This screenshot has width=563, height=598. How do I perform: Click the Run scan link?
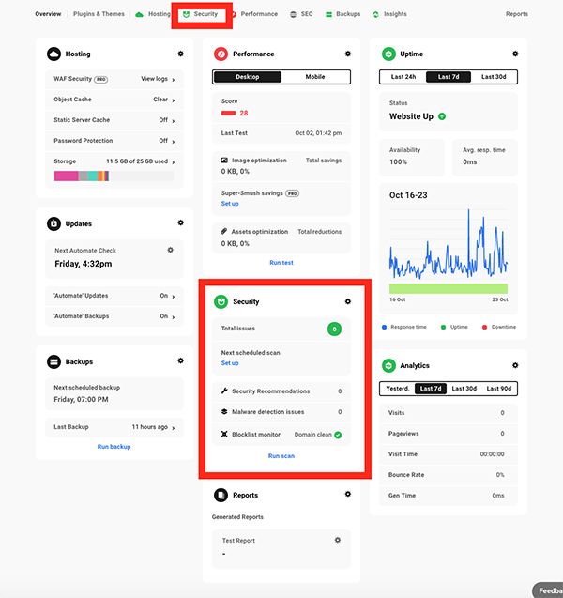coord(281,456)
